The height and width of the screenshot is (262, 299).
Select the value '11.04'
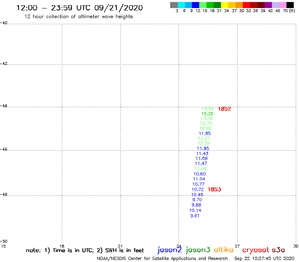point(199,179)
